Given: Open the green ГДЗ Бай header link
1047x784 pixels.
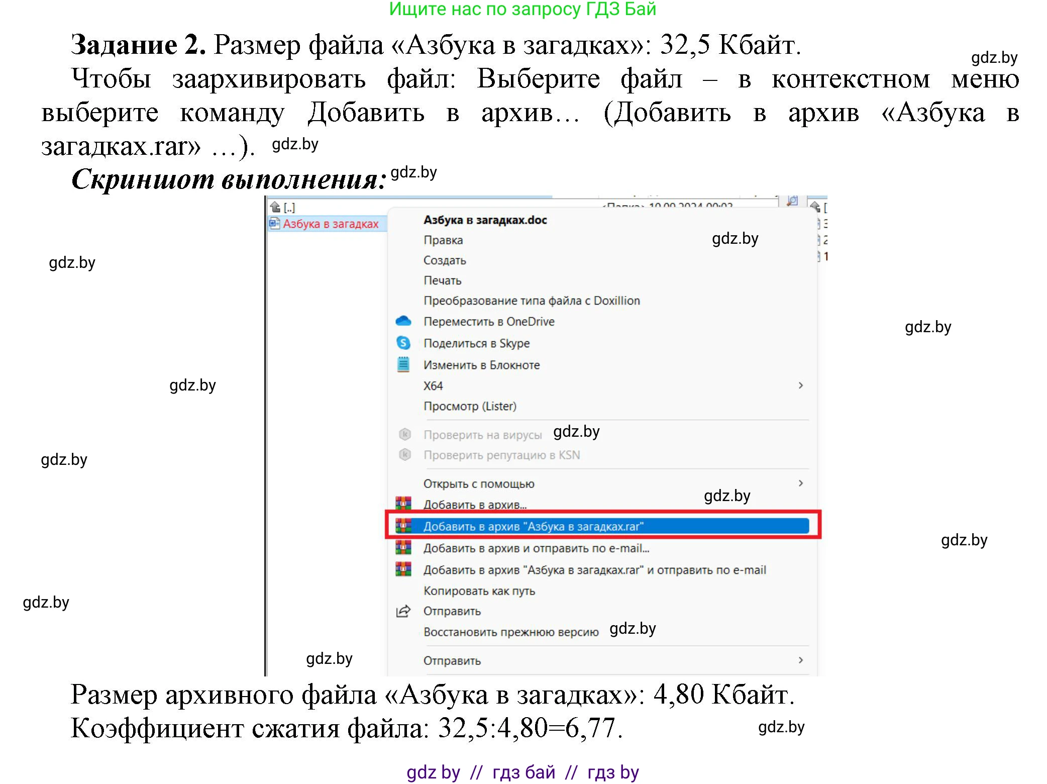Looking at the screenshot, I should tap(522, 9).
